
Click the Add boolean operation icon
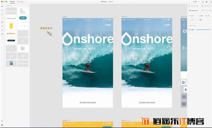pos(202,11)
